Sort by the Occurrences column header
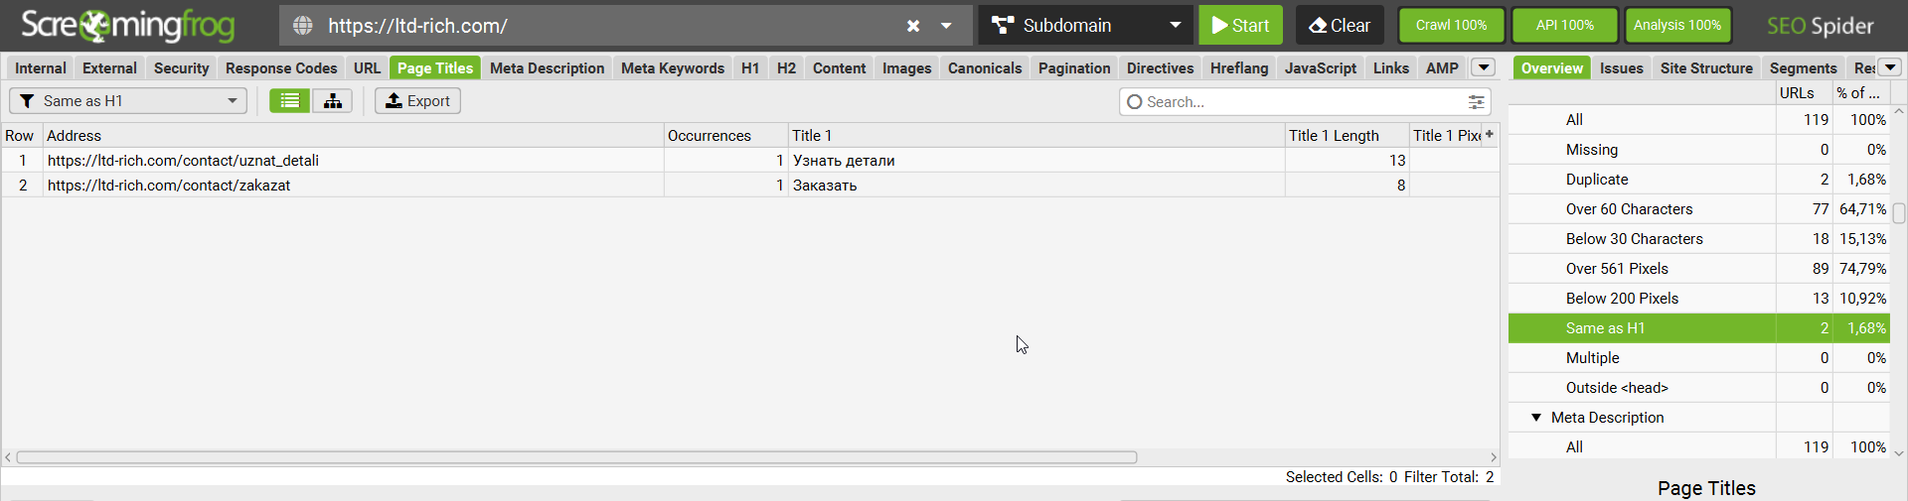 coord(725,136)
